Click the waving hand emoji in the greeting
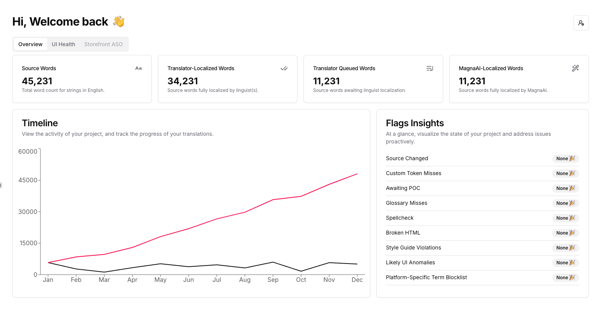601x312 pixels. click(119, 21)
